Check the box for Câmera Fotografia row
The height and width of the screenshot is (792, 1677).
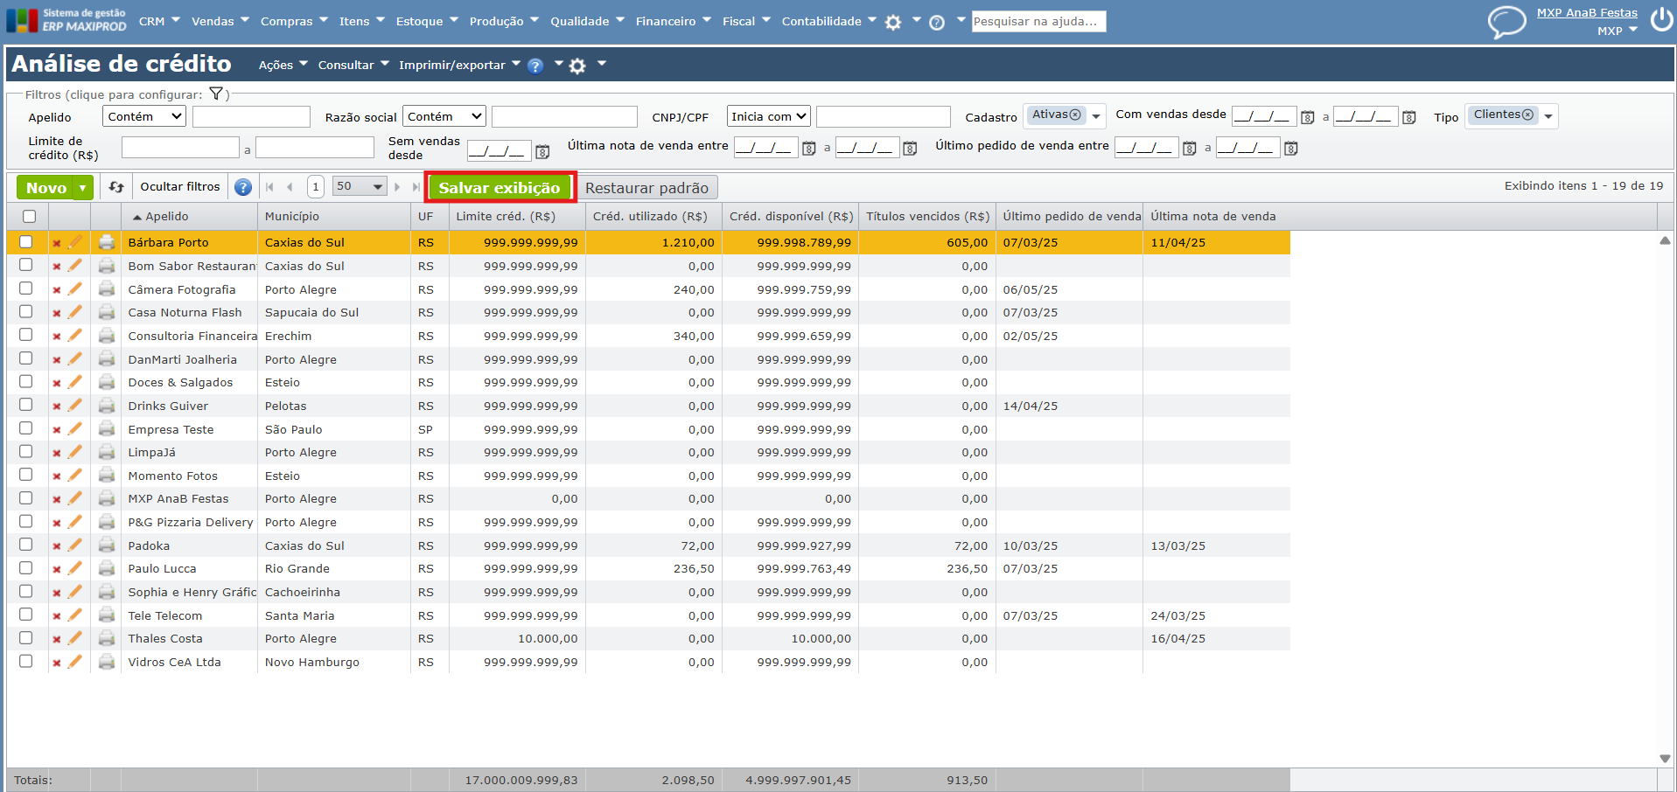tap(26, 288)
